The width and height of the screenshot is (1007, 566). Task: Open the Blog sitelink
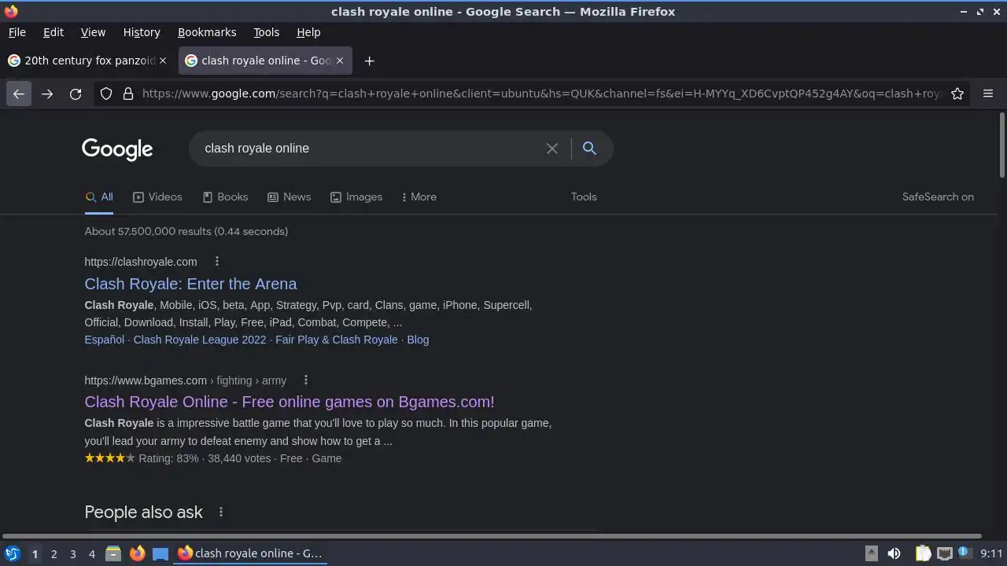(x=418, y=340)
